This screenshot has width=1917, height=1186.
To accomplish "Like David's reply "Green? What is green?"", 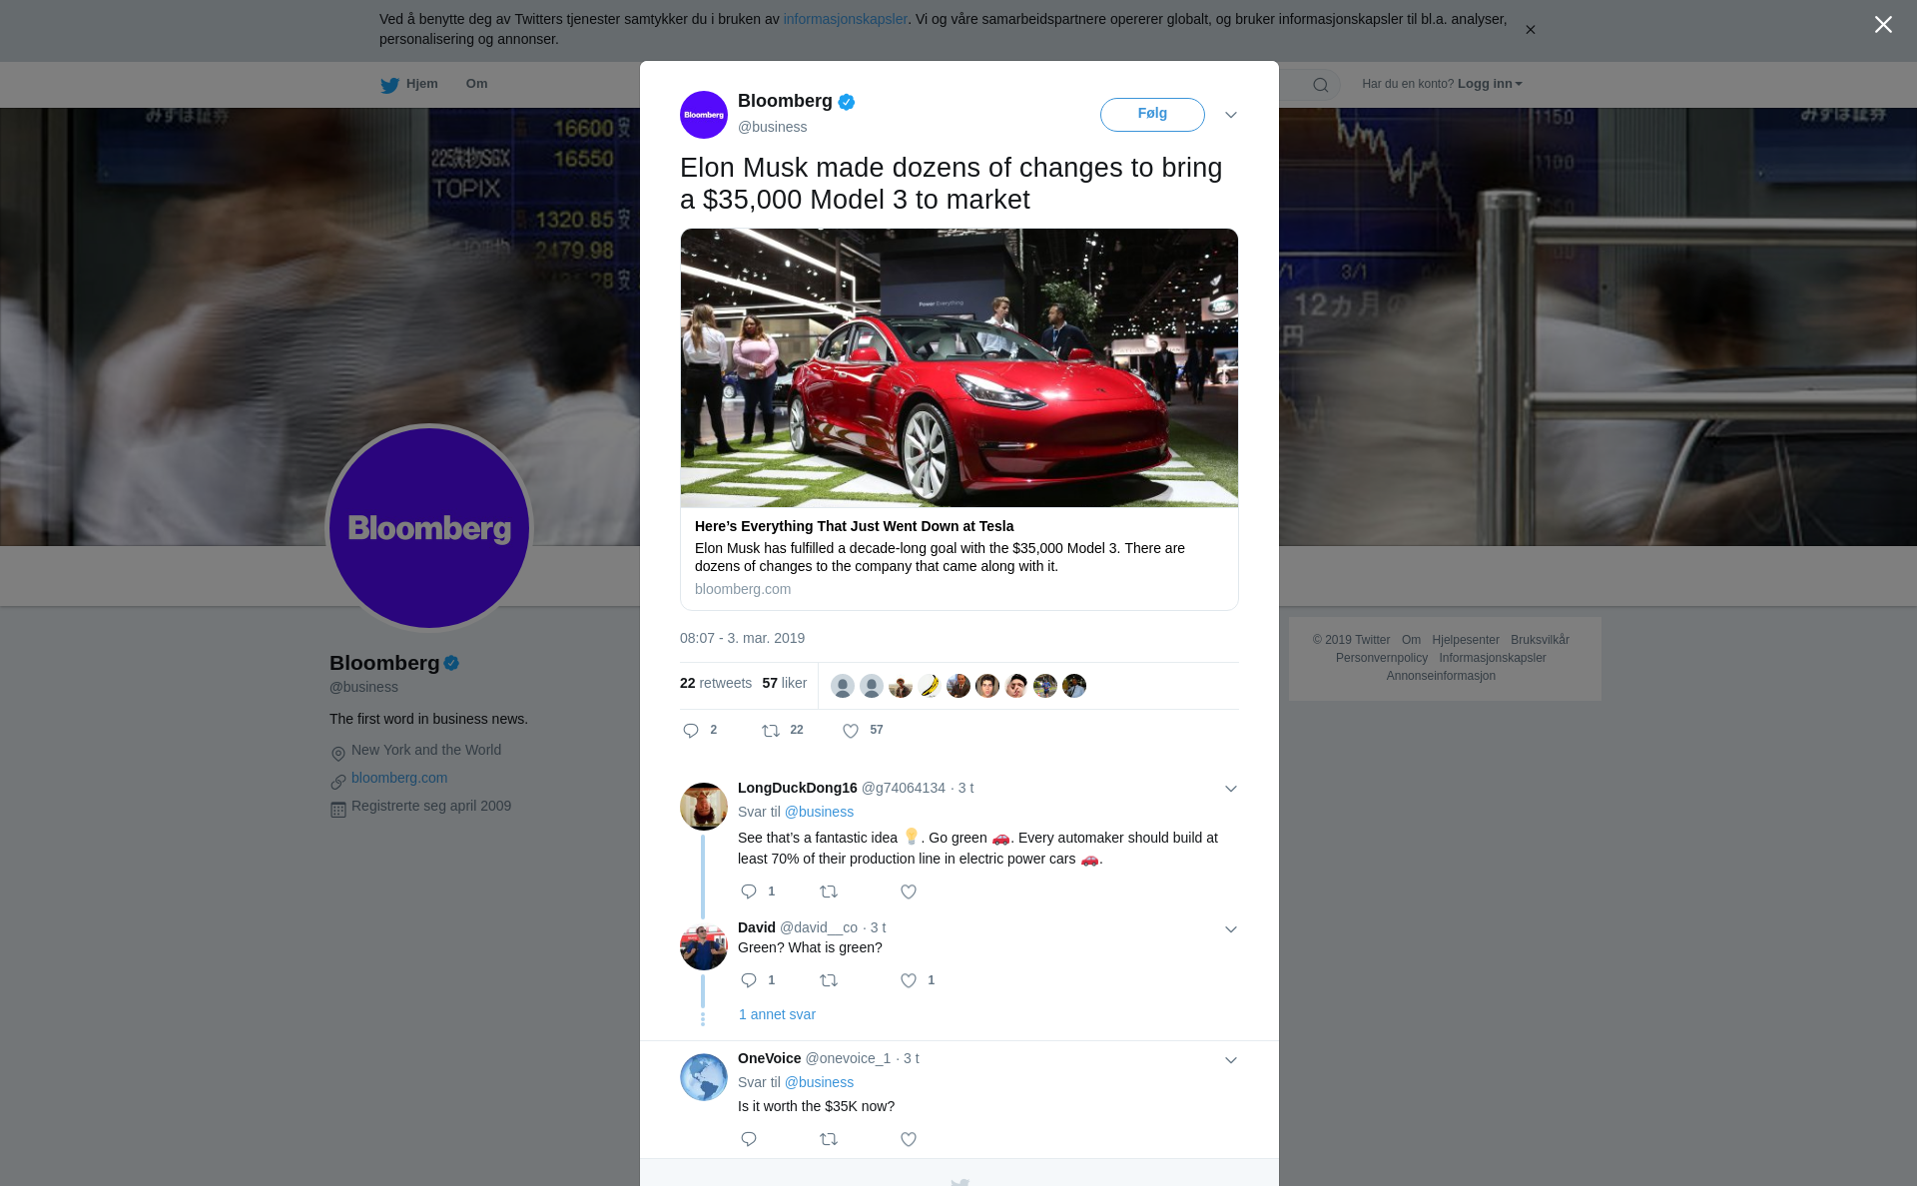I will [x=909, y=980].
